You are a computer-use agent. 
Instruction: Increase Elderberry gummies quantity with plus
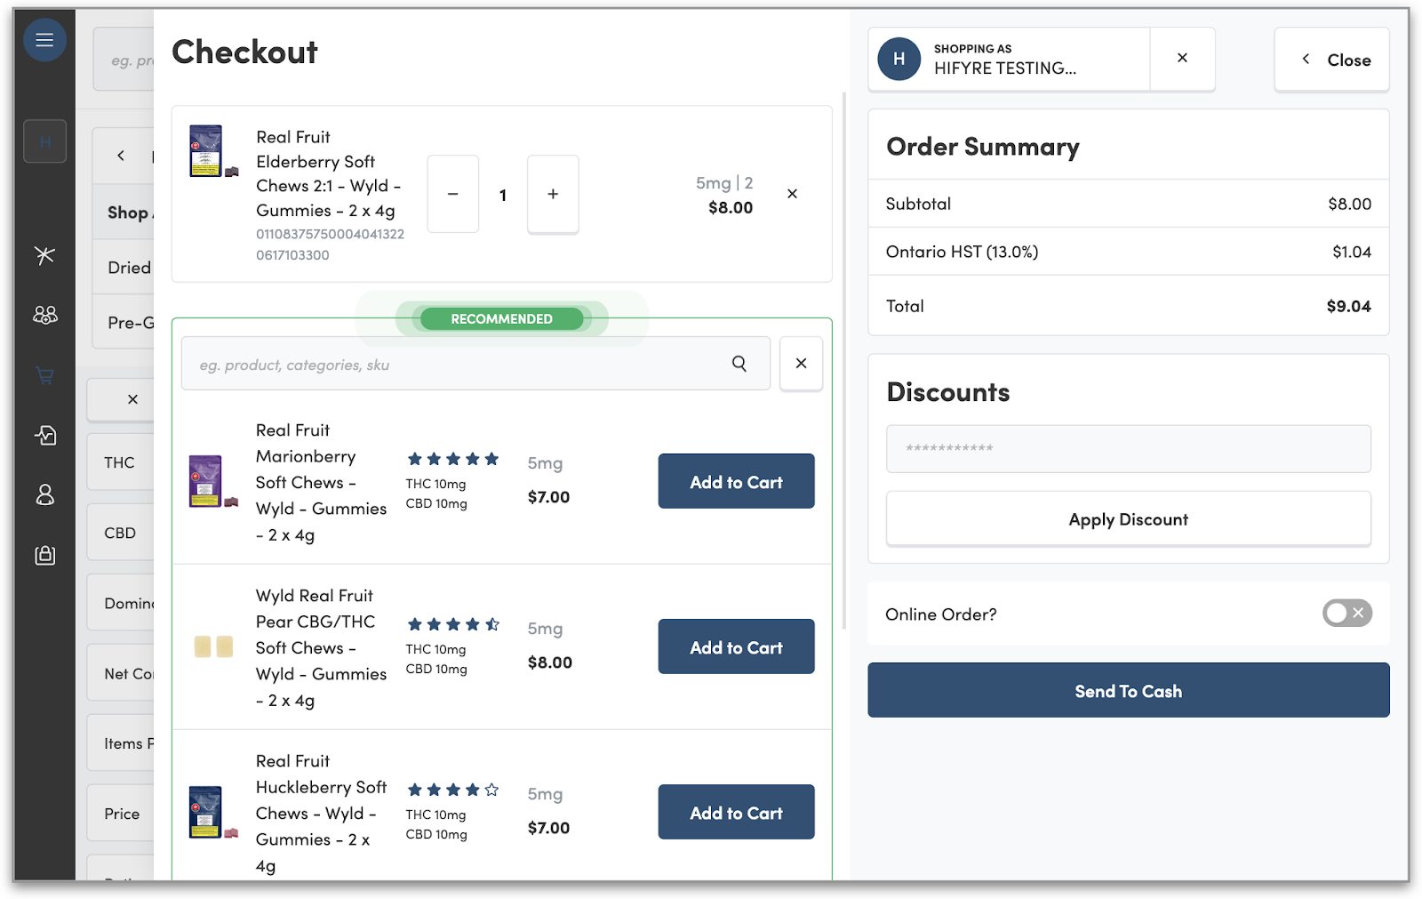pyautogui.click(x=553, y=194)
